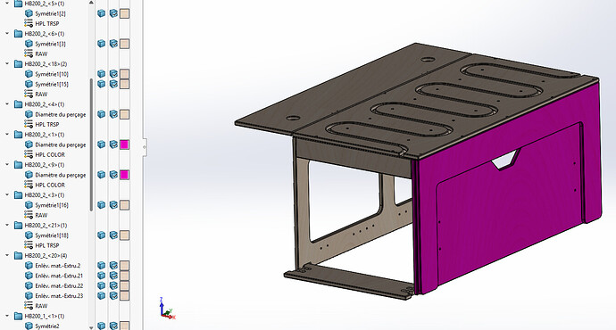Screen dimensions: 616x330
Task: Select RAW under HB200_2_<3>
Action: point(41,215)
